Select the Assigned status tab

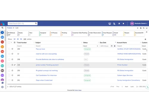pos(44,34)
